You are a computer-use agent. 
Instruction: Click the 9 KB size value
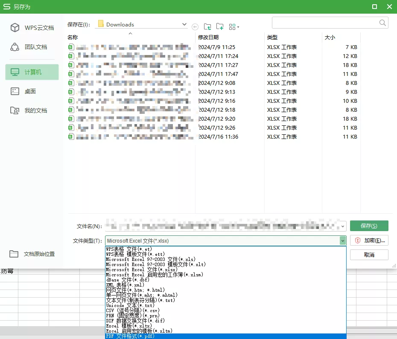pos(351,92)
